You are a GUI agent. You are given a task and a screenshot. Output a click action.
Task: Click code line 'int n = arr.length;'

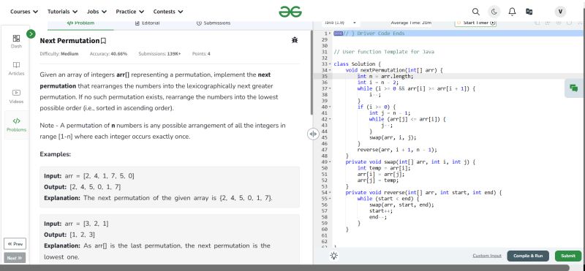(x=385, y=76)
